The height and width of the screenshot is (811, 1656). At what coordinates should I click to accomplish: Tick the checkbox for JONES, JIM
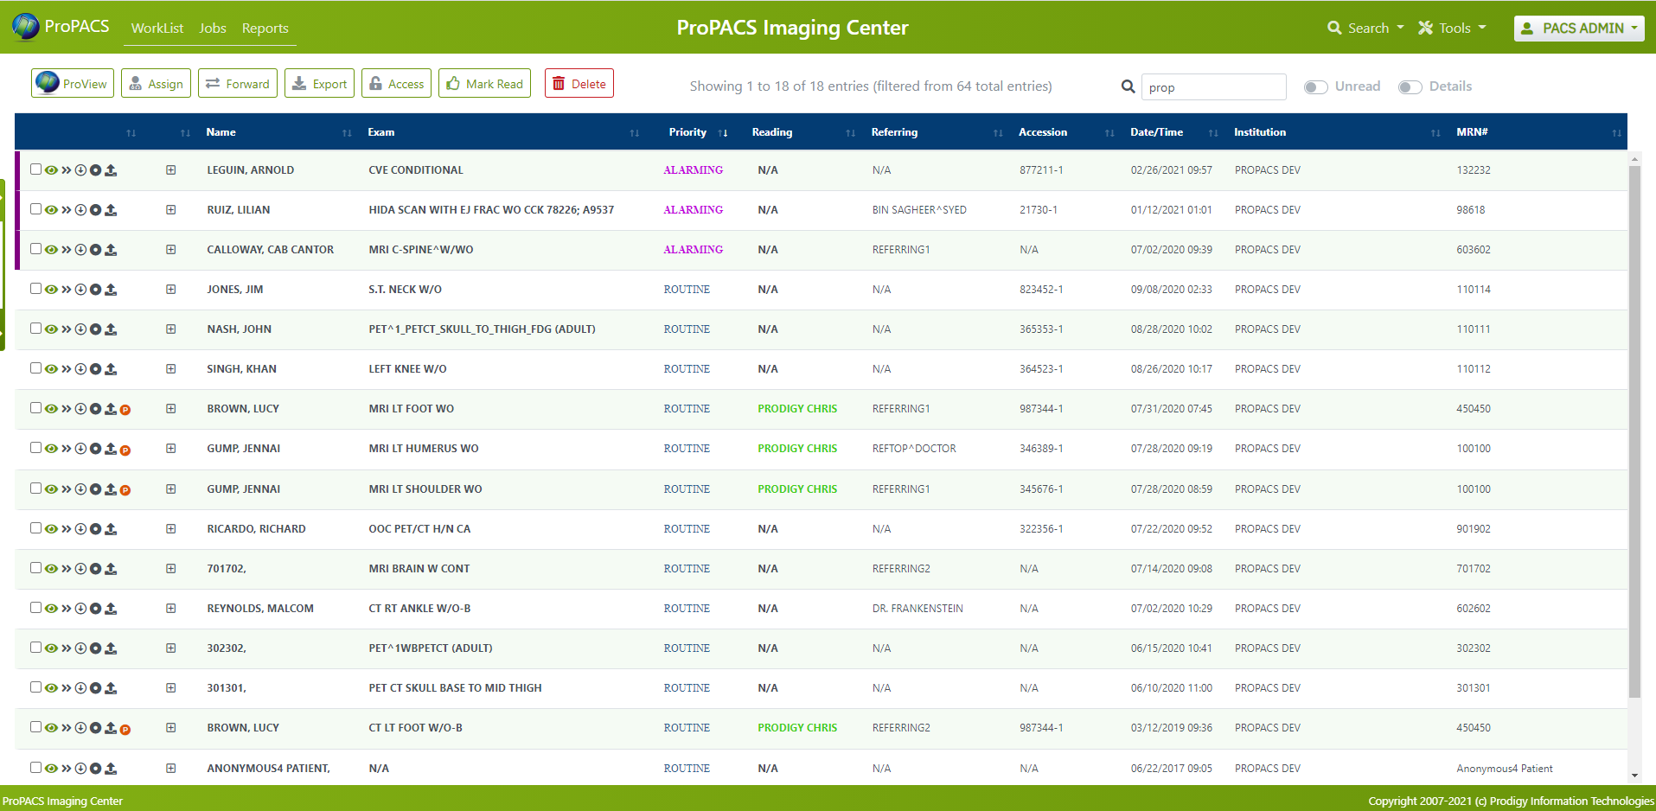(35, 289)
